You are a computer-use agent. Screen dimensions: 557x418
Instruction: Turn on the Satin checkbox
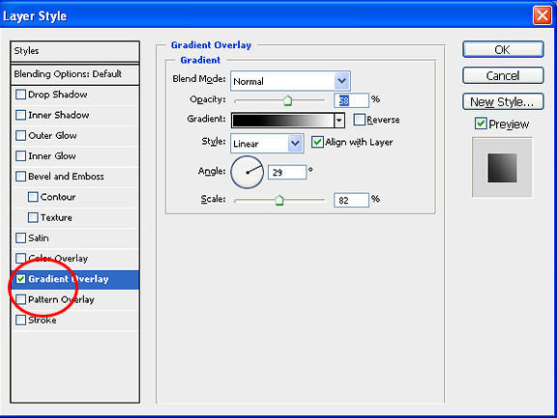coord(20,238)
